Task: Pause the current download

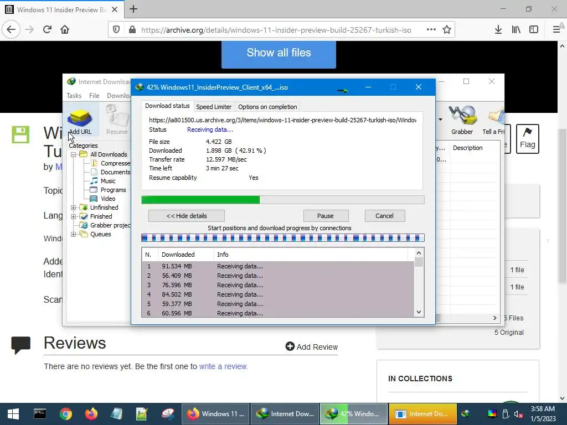Action: (326, 216)
